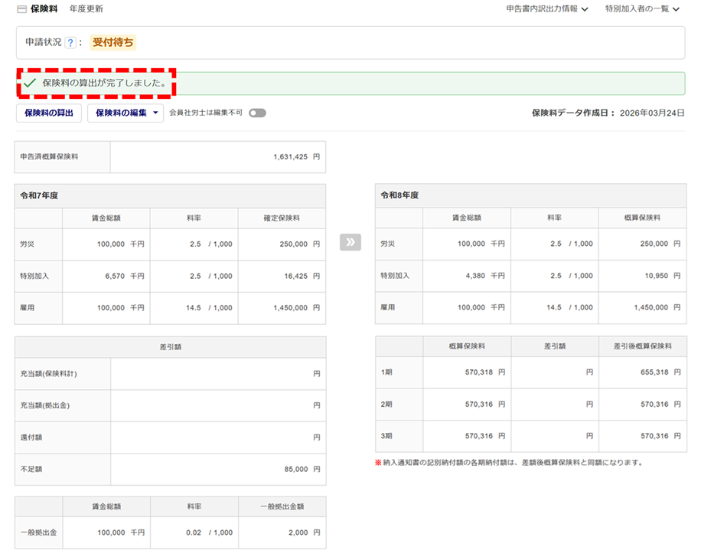This screenshot has height=557, width=701.
Task: Toggle the 会員社労士は編集不可 switch
Action: click(x=257, y=113)
